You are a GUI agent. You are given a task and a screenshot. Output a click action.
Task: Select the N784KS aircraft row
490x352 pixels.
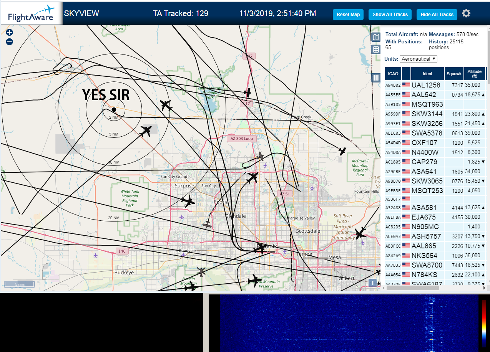(436, 275)
